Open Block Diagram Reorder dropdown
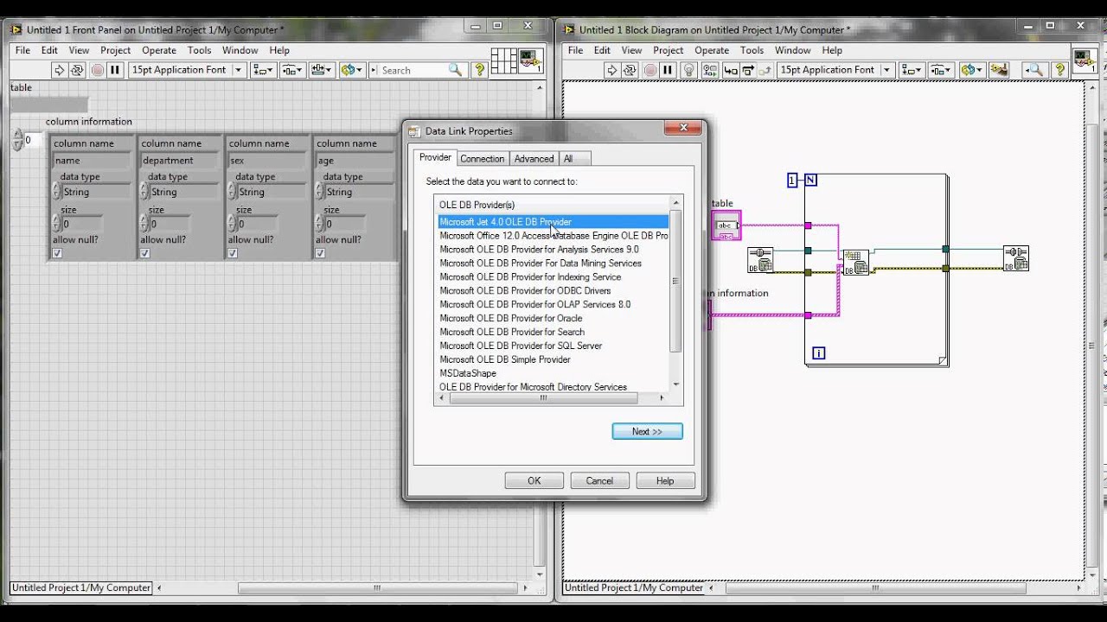 click(972, 70)
